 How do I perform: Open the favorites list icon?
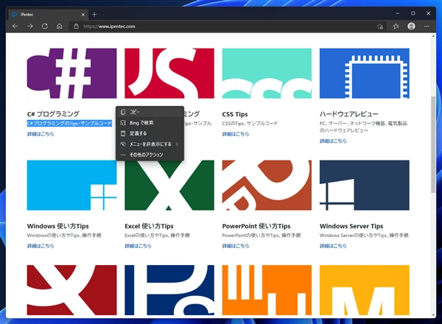pyautogui.click(x=396, y=27)
